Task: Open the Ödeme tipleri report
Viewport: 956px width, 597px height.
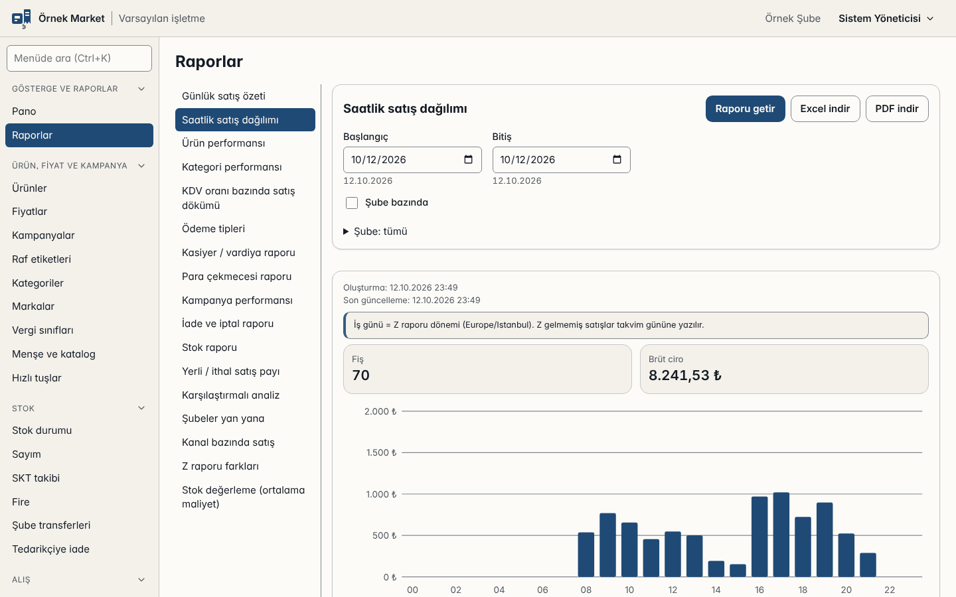Action: (245, 229)
